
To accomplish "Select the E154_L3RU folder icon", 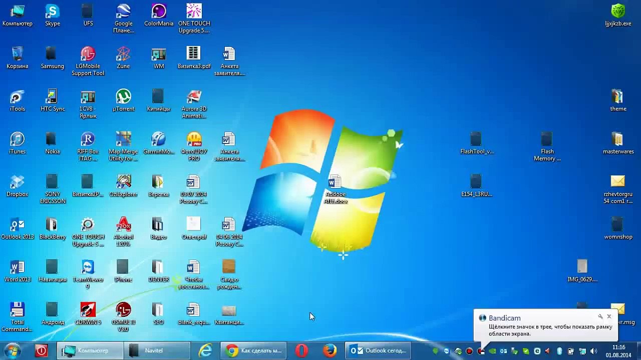I will [x=477, y=185].
